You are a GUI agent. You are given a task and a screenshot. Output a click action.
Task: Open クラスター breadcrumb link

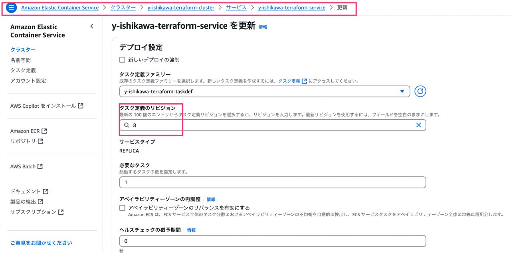click(123, 8)
